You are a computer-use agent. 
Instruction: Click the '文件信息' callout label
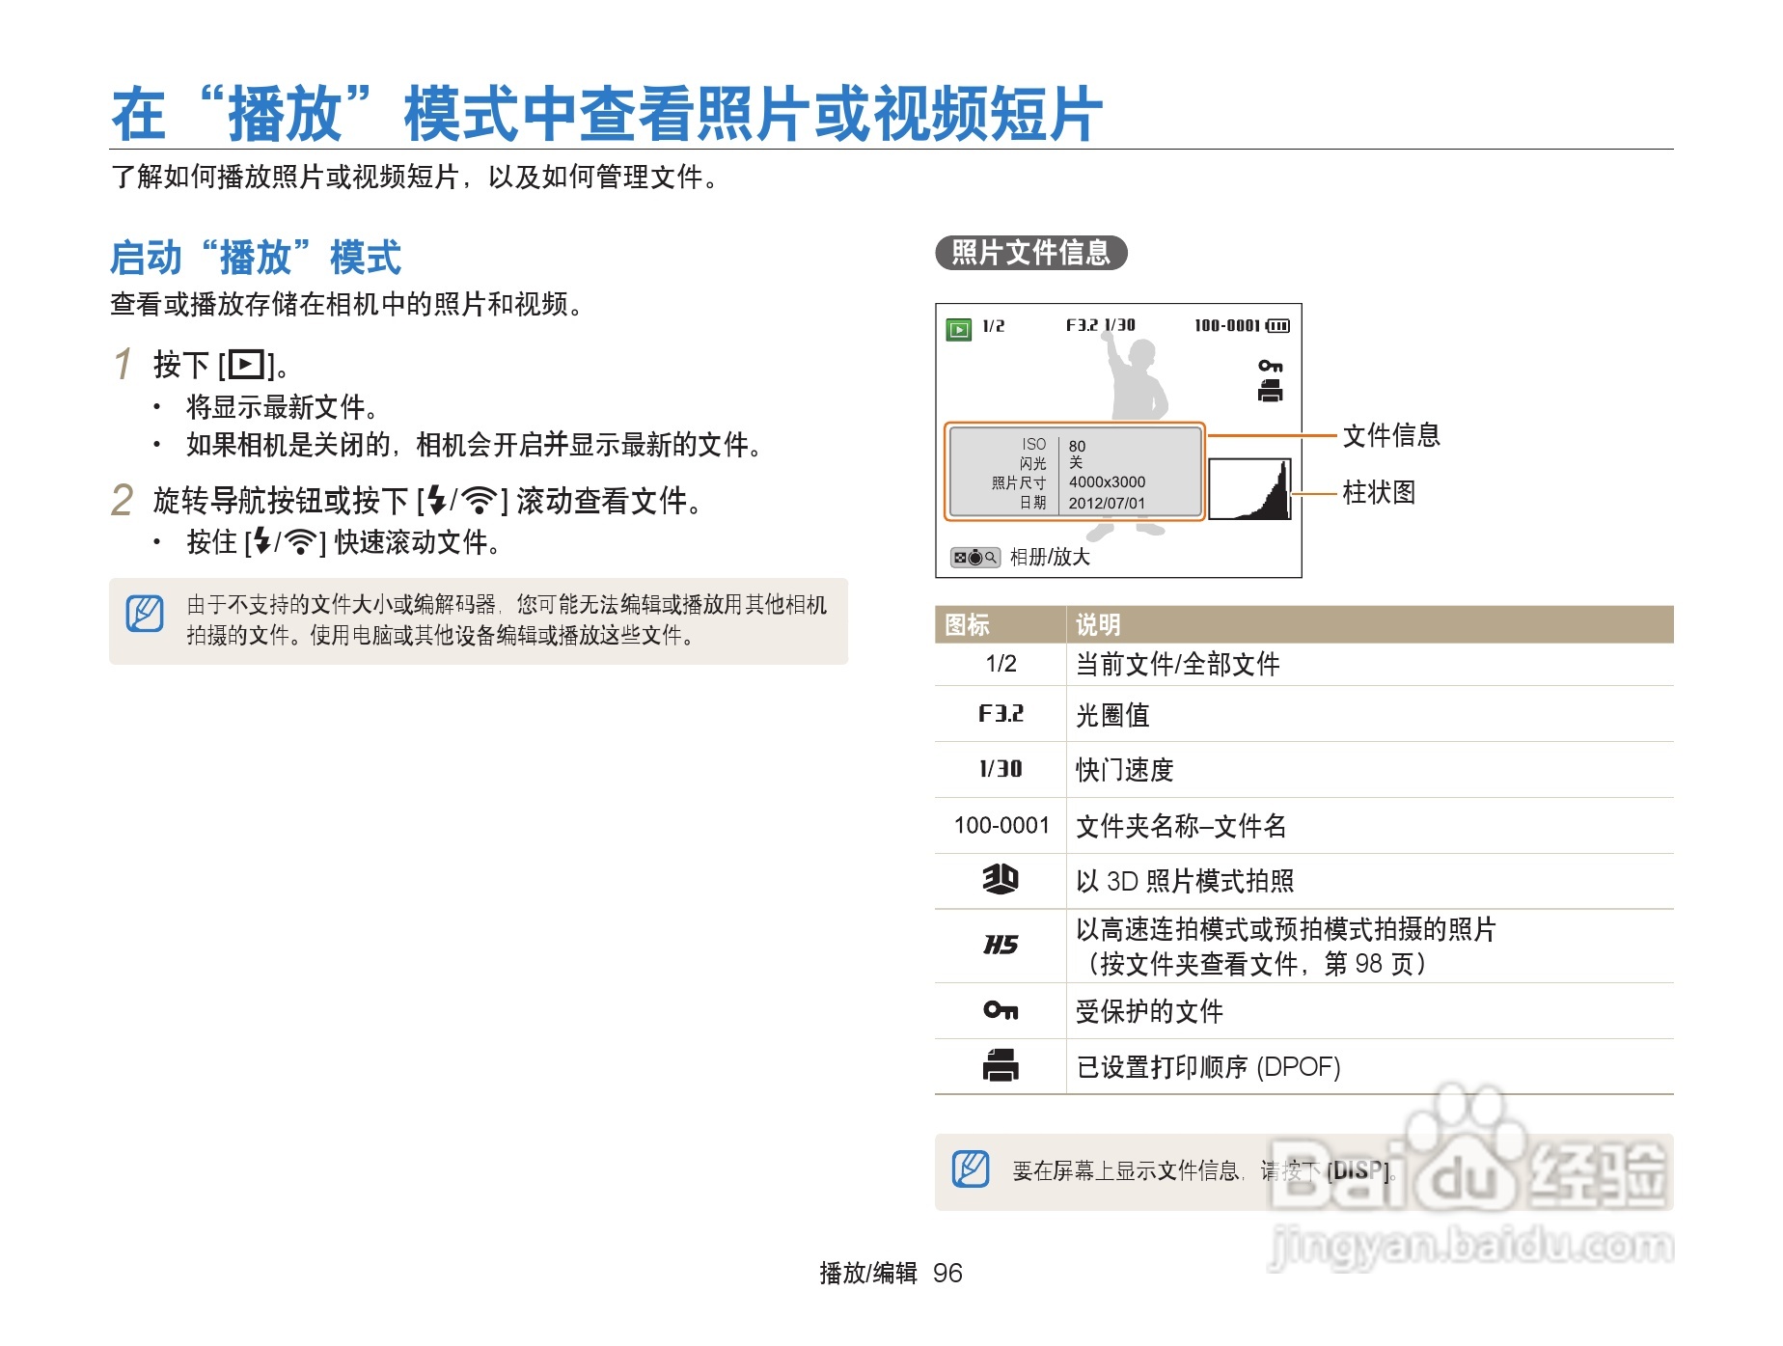[1391, 435]
